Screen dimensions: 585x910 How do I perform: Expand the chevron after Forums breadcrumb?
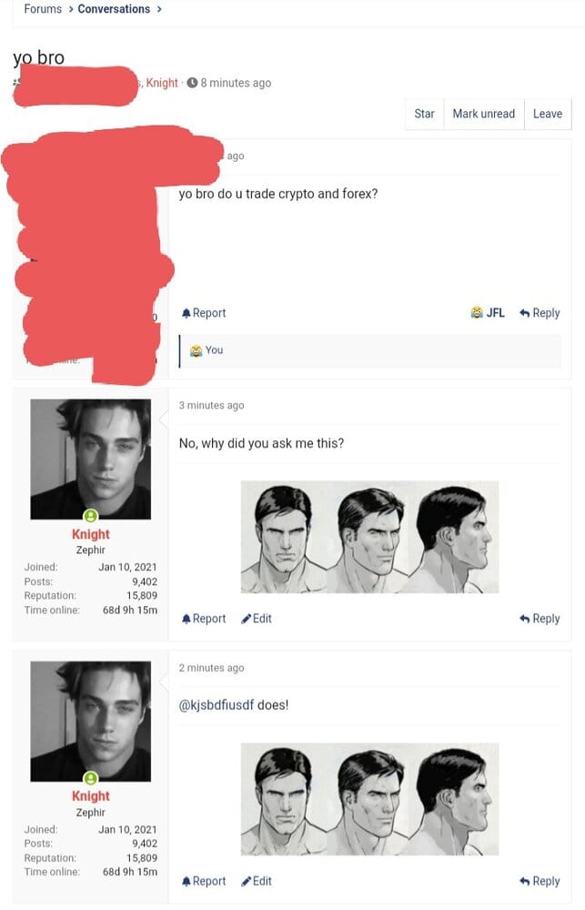click(71, 9)
